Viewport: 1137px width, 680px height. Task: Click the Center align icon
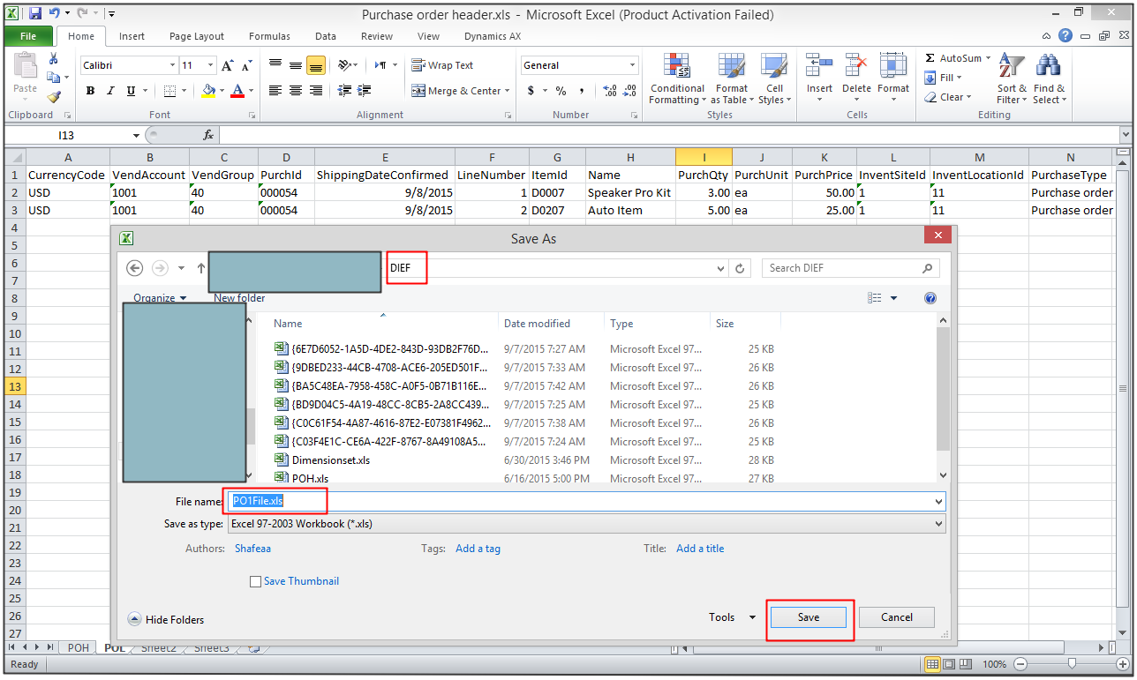tap(296, 91)
